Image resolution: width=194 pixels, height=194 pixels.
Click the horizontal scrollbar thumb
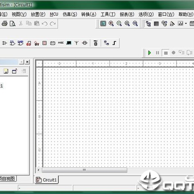pos(85,170)
